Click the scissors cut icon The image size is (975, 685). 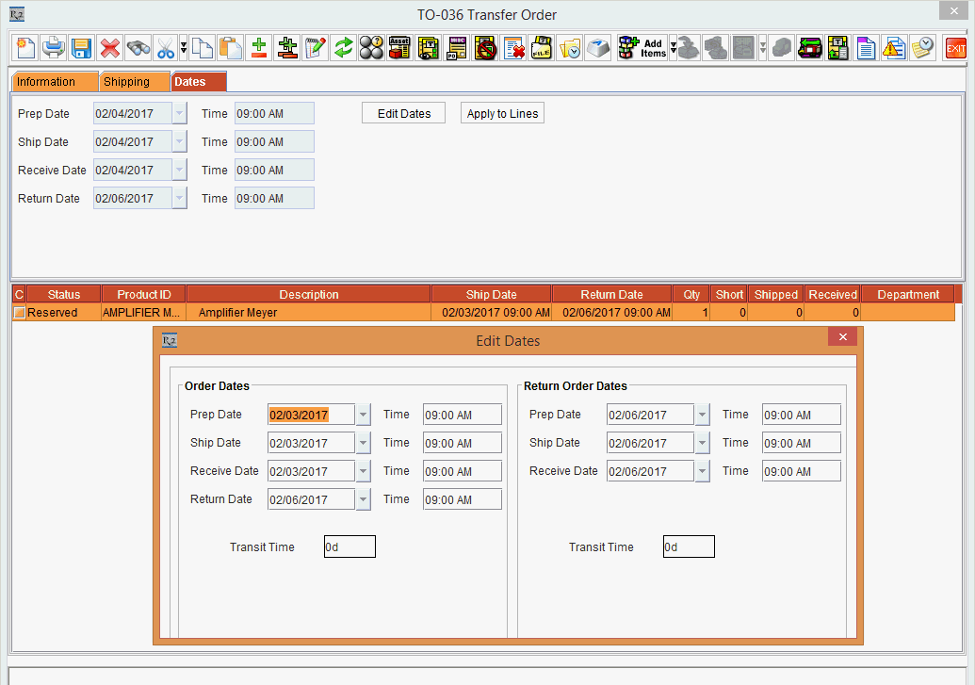point(165,47)
